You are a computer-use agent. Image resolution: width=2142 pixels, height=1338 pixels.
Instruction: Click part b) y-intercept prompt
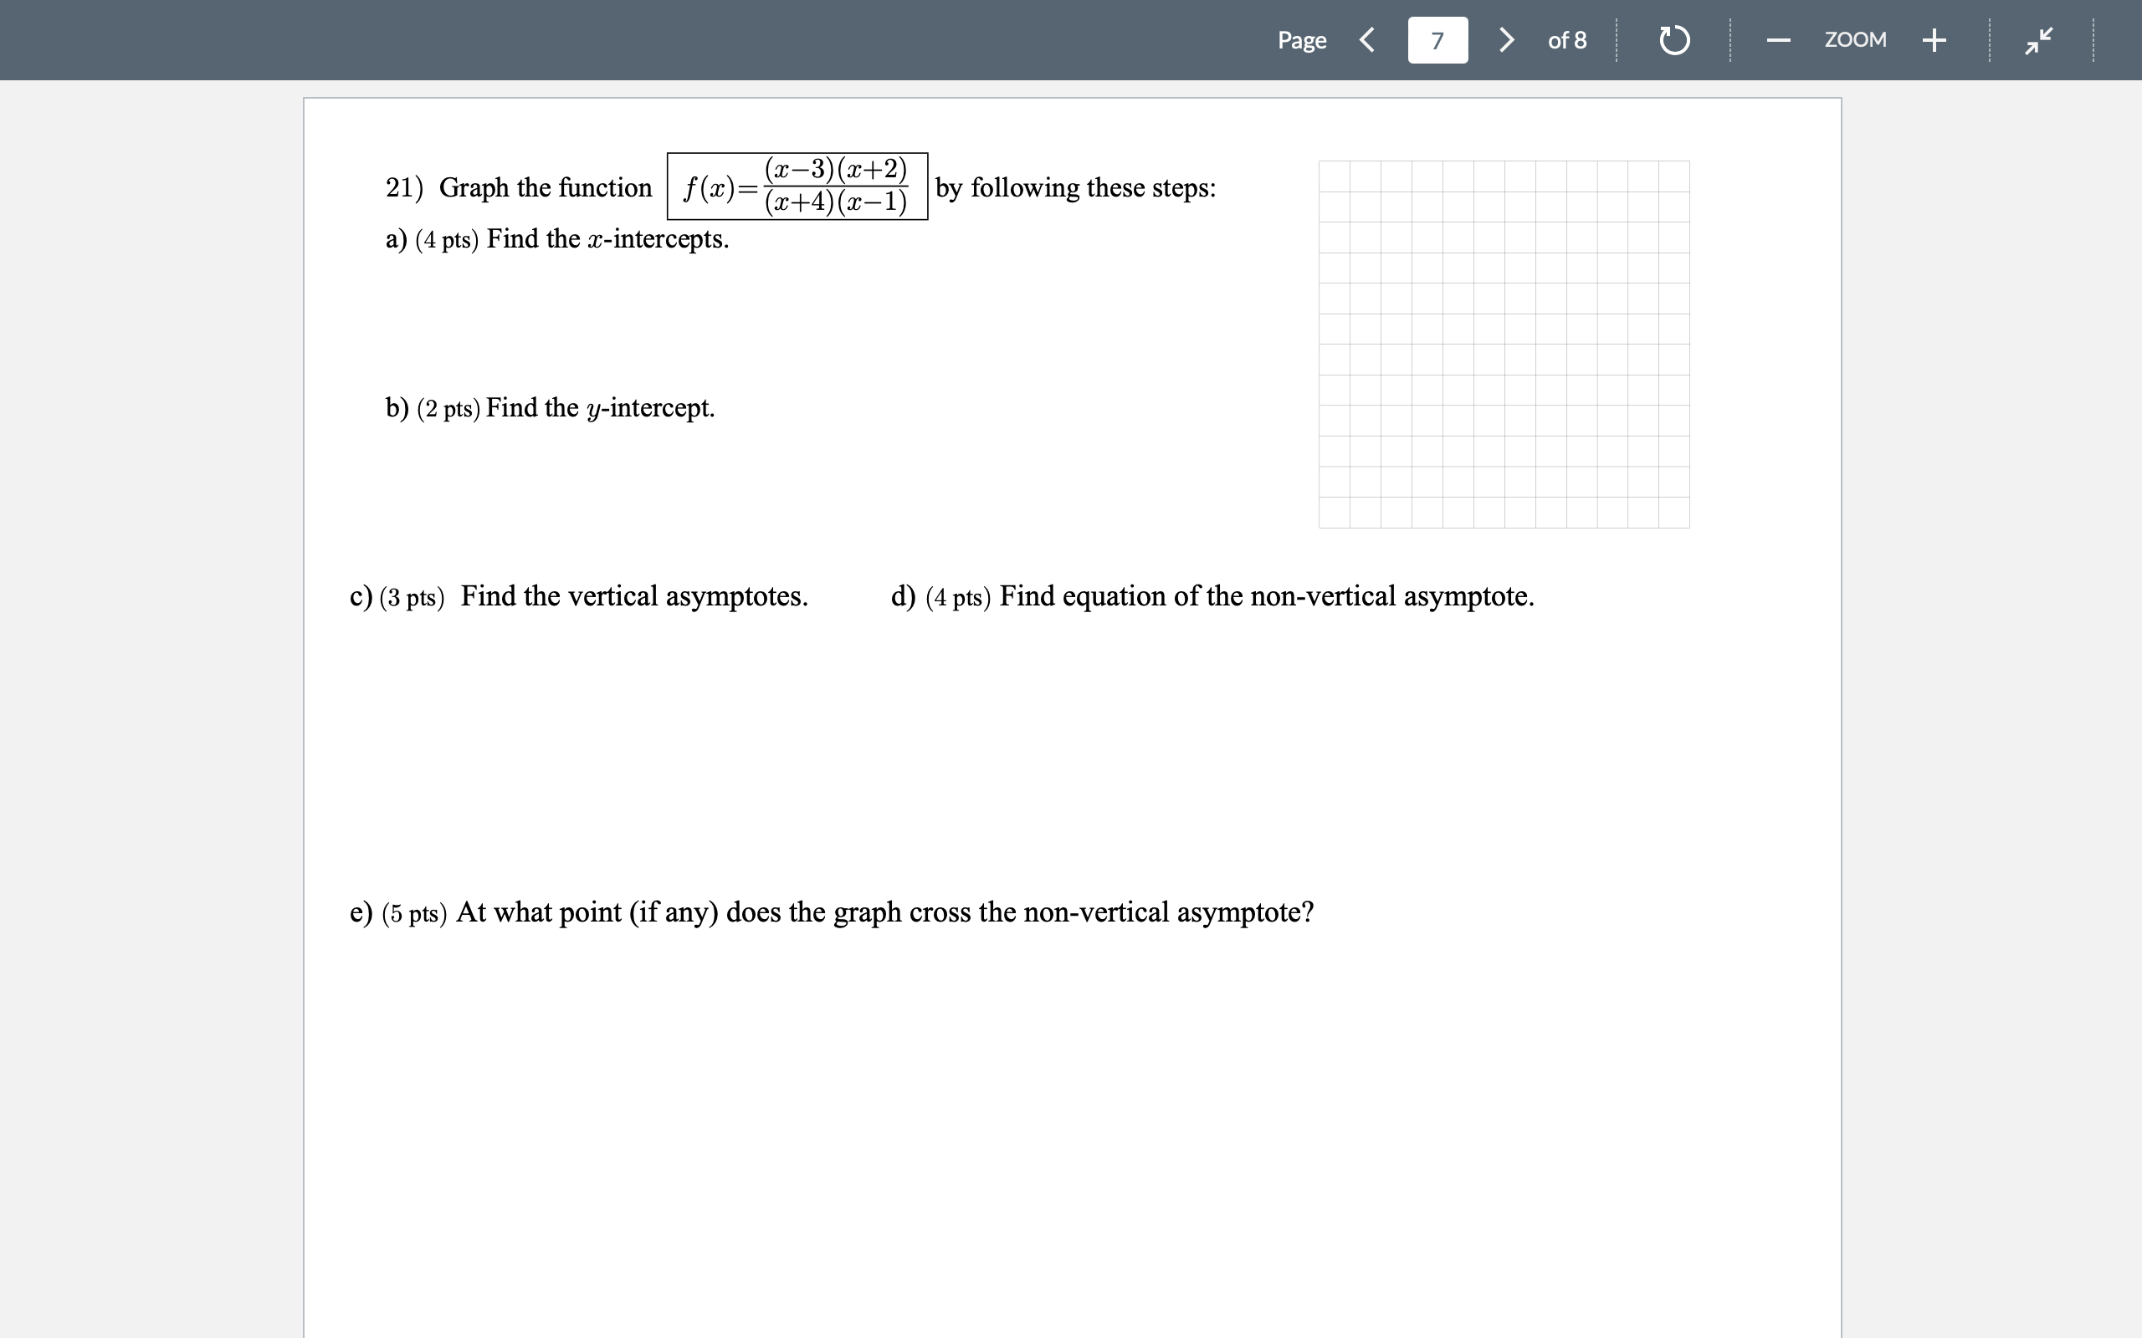pyautogui.click(x=550, y=408)
